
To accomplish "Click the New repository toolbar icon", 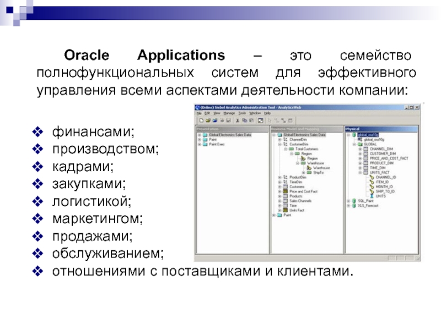I will (x=201, y=120).
